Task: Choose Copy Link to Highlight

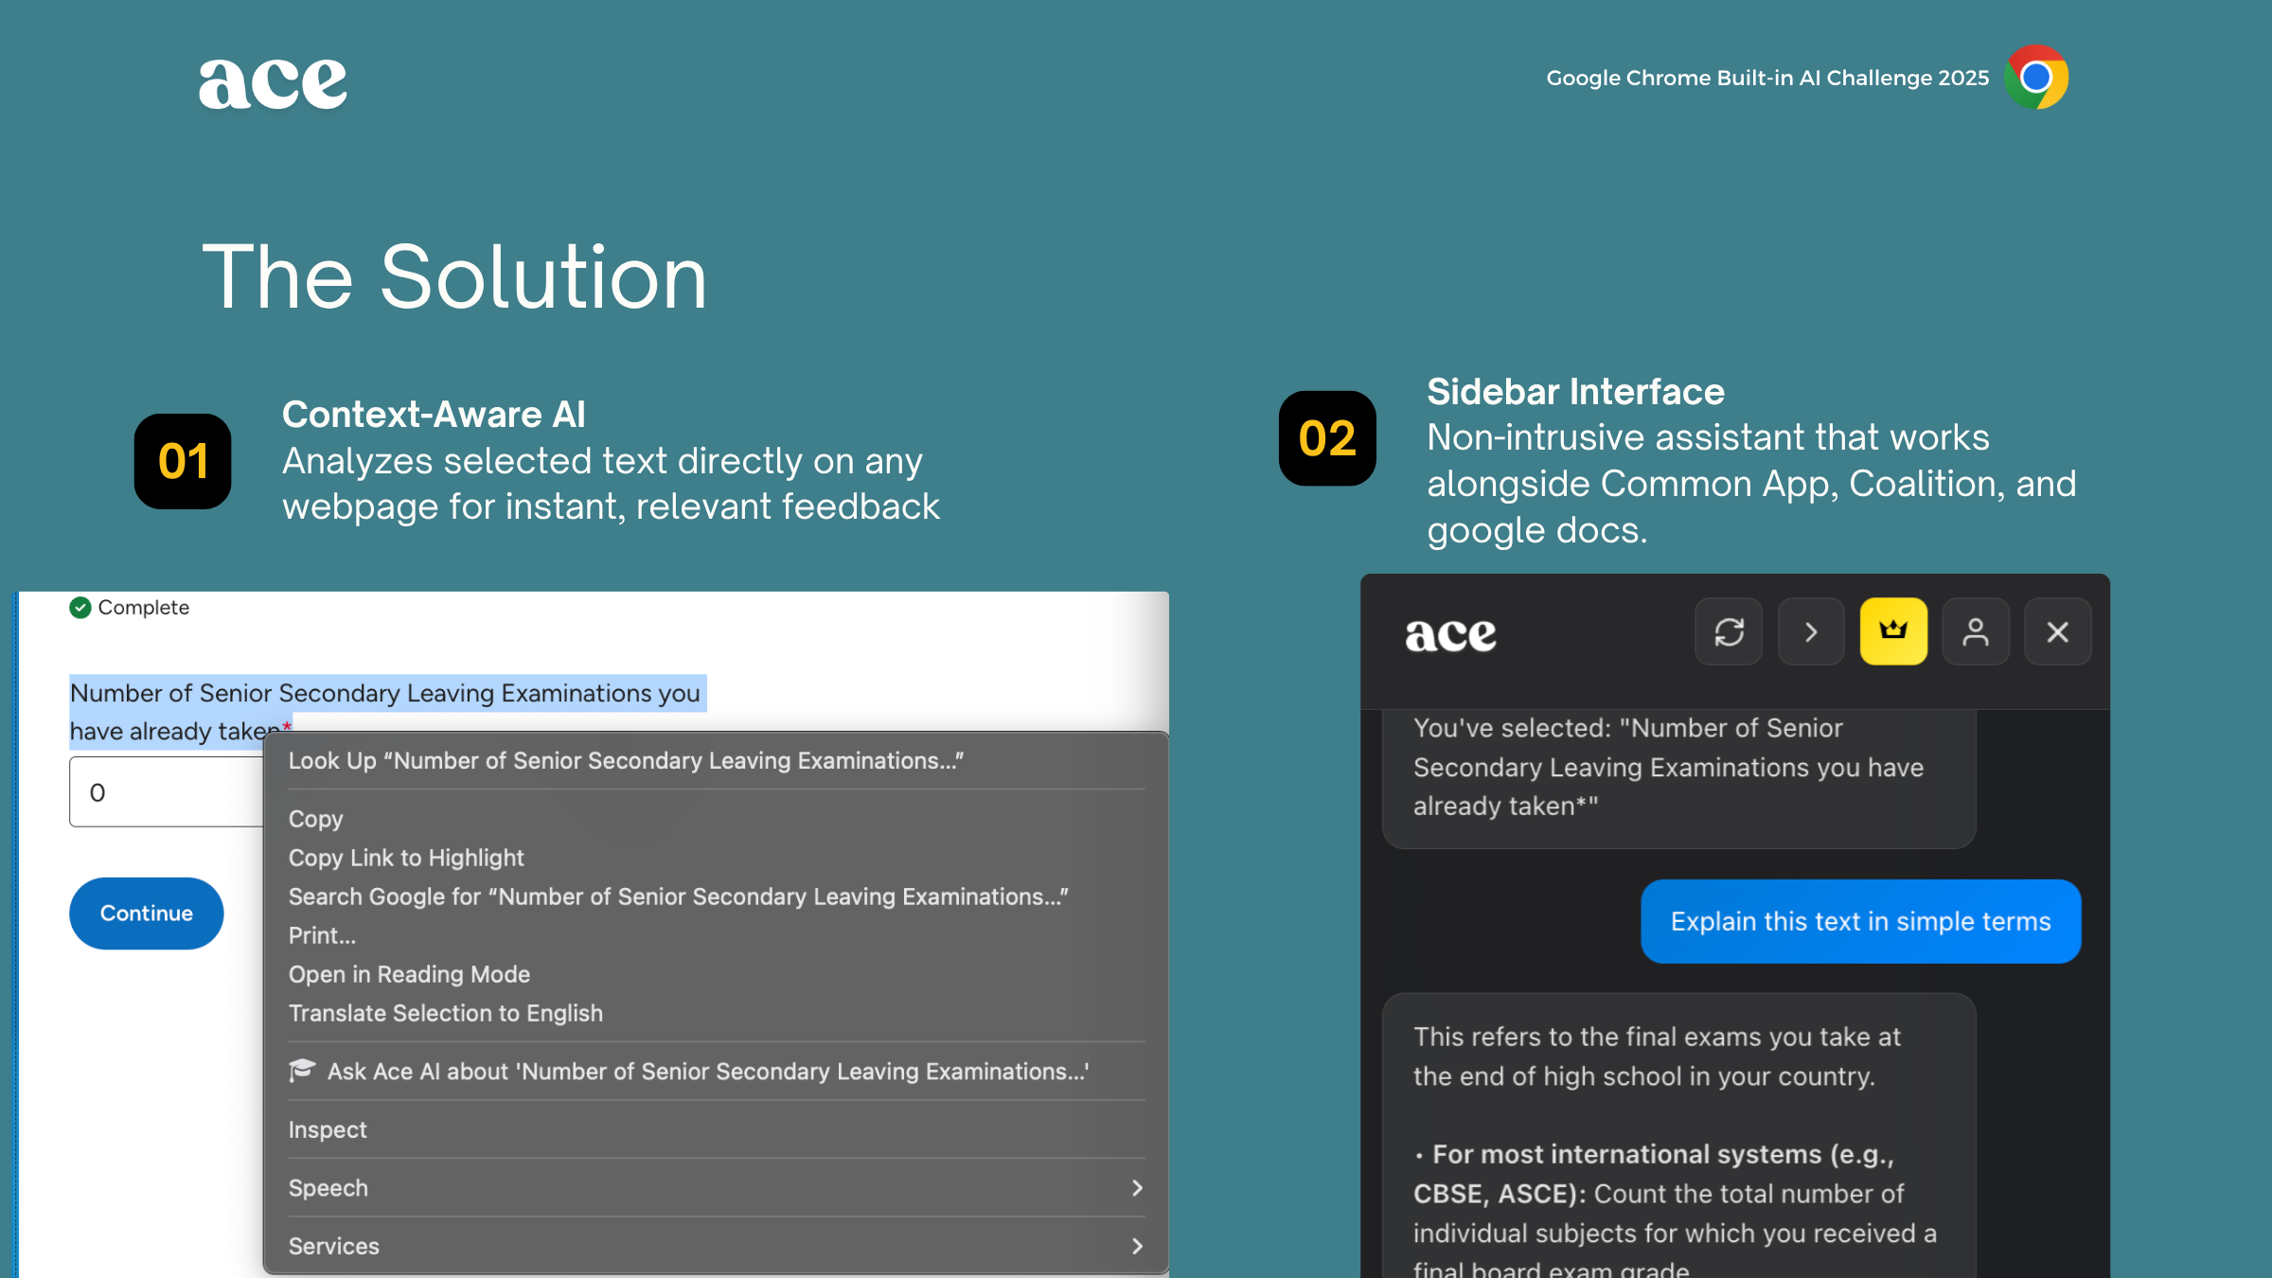Action: coord(406,858)
